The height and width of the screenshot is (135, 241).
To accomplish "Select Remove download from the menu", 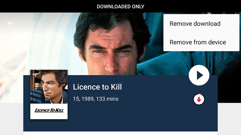I will pos(195,24).
